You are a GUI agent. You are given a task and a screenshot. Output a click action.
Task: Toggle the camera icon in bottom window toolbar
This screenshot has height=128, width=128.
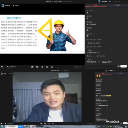[41, 124]
